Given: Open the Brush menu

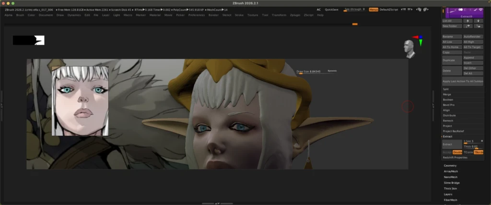Looking at the screenshot, I should [20, 15].
